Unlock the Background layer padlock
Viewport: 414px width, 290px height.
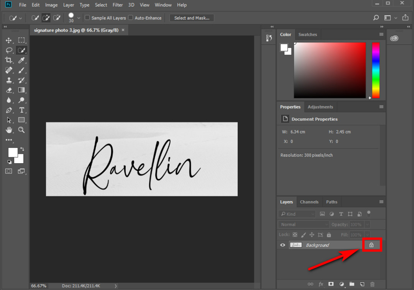372,245
